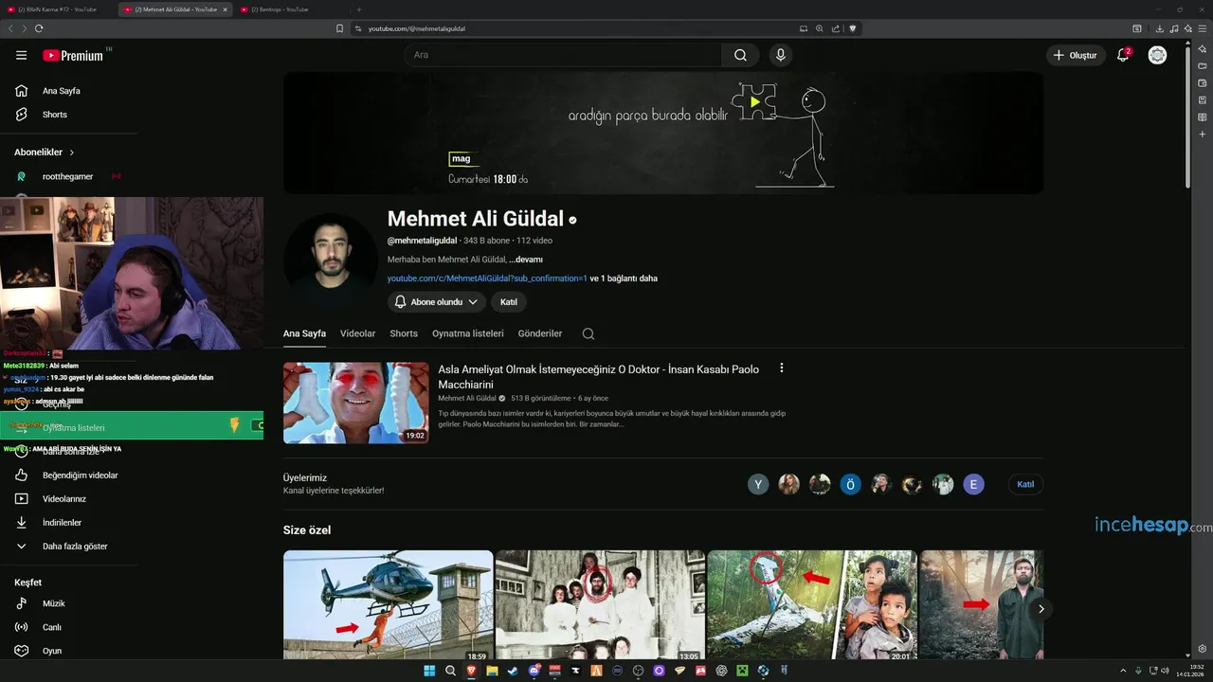
Task: Open Discord from the taskbar
Action: 534,671
